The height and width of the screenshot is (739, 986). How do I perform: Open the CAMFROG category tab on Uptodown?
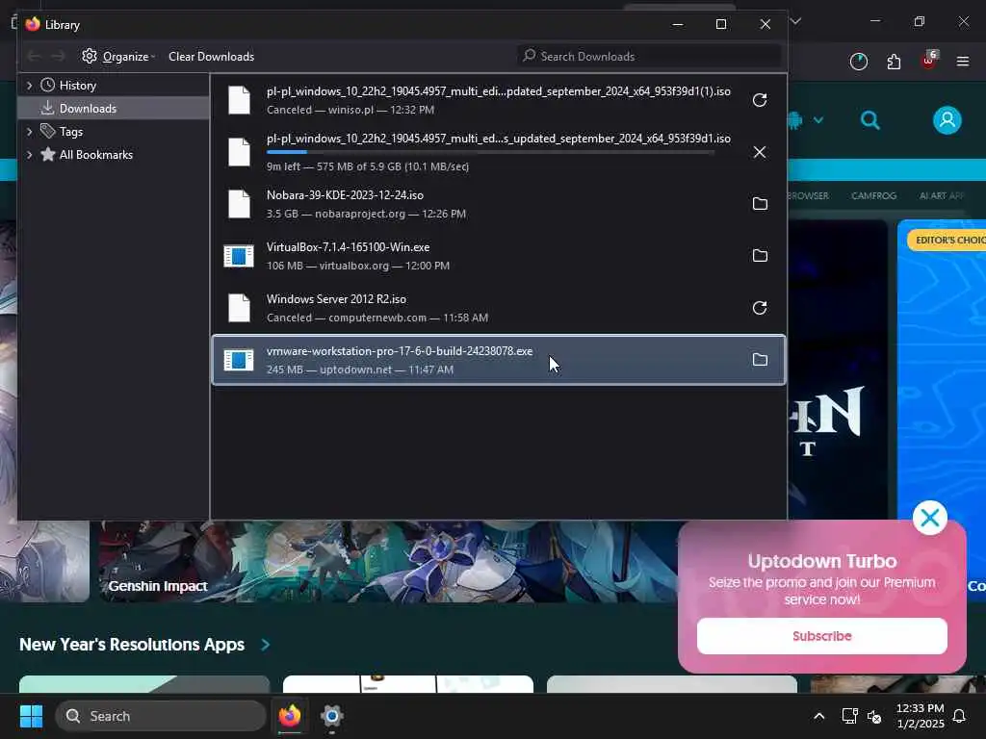coord(873,196)
